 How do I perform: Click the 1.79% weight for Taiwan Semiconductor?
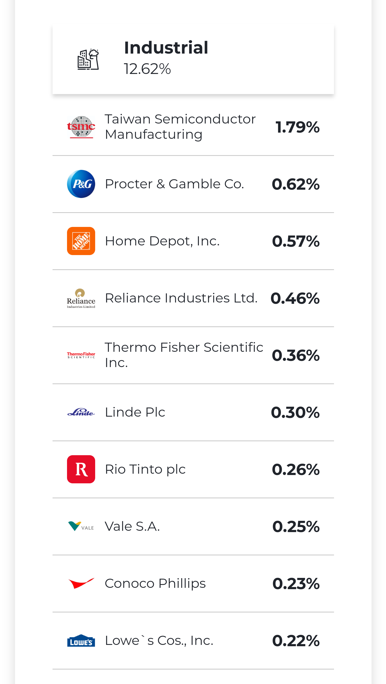297,127
